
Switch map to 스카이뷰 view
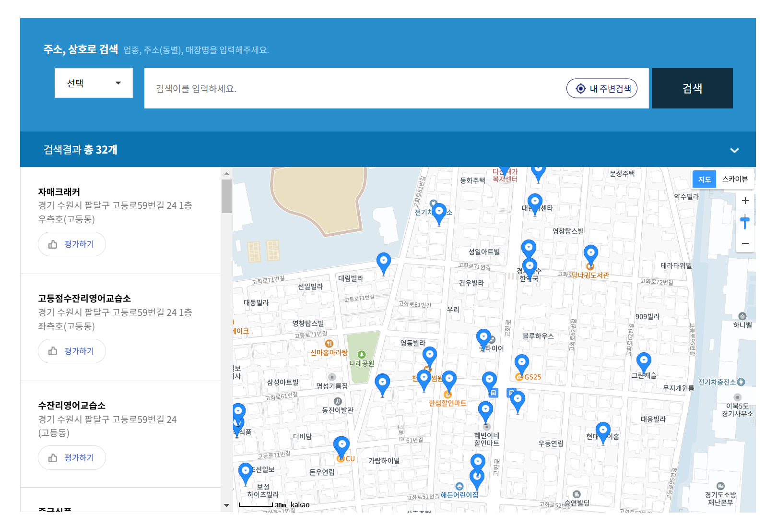click(735, 179)
